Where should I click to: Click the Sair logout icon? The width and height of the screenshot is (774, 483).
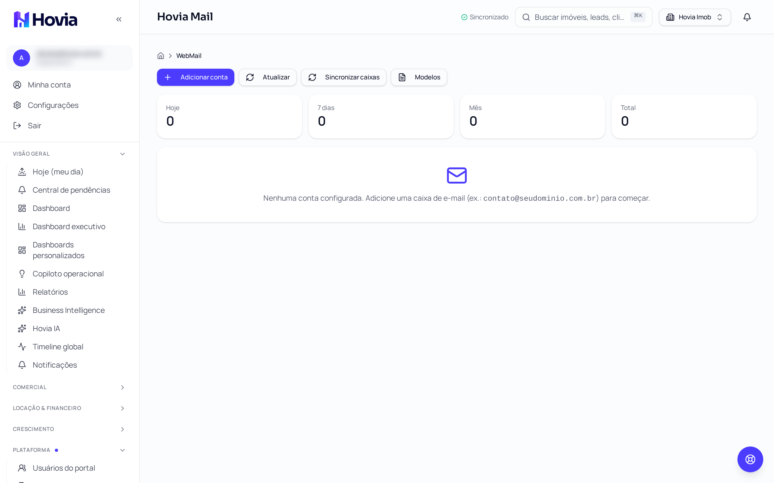17,126
